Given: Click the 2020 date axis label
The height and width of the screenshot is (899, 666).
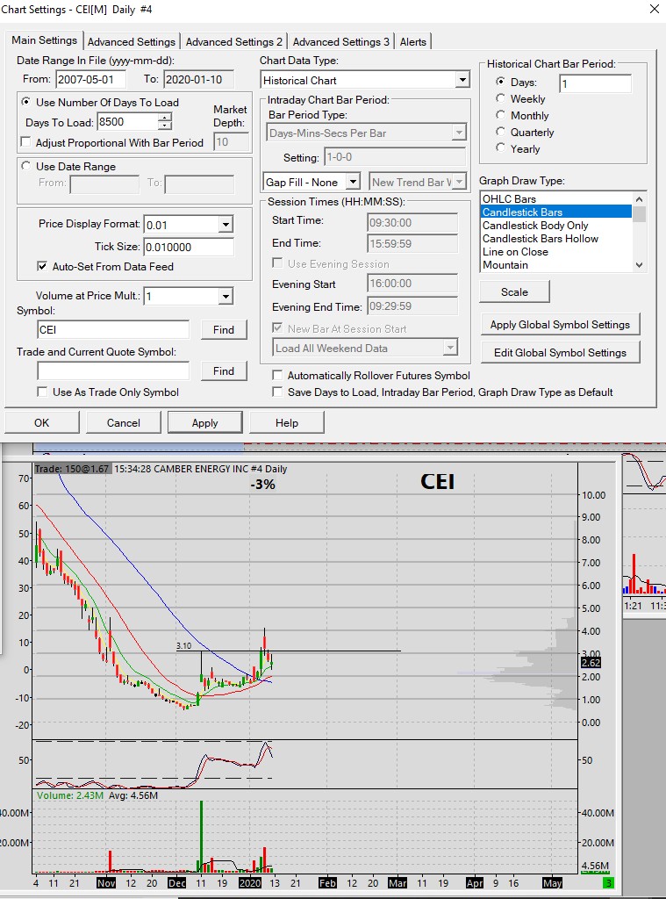Looking at the screenshot, I should 250,883.
